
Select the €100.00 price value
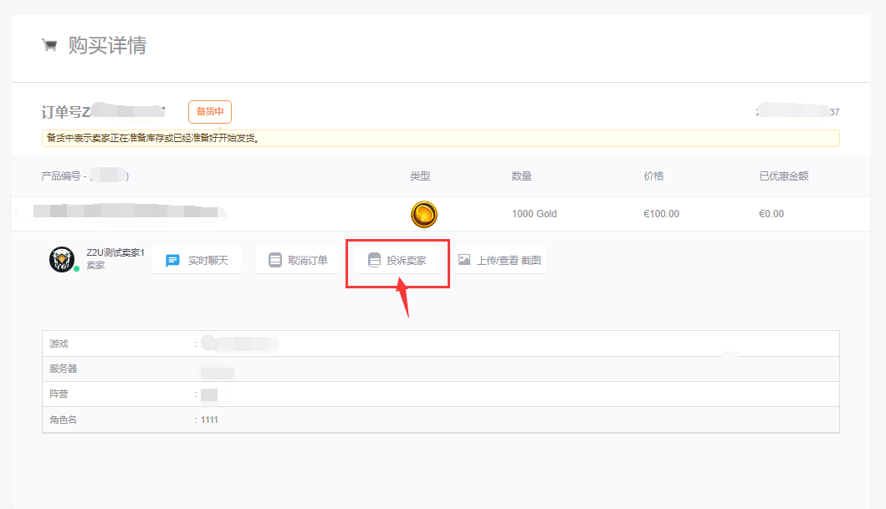(x=661, y=214)
